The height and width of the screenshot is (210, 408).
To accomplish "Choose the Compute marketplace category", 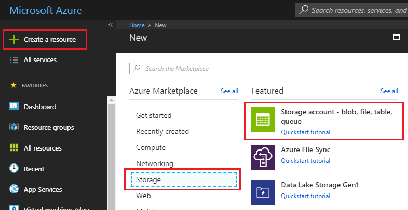I will (x=151, y=147).
